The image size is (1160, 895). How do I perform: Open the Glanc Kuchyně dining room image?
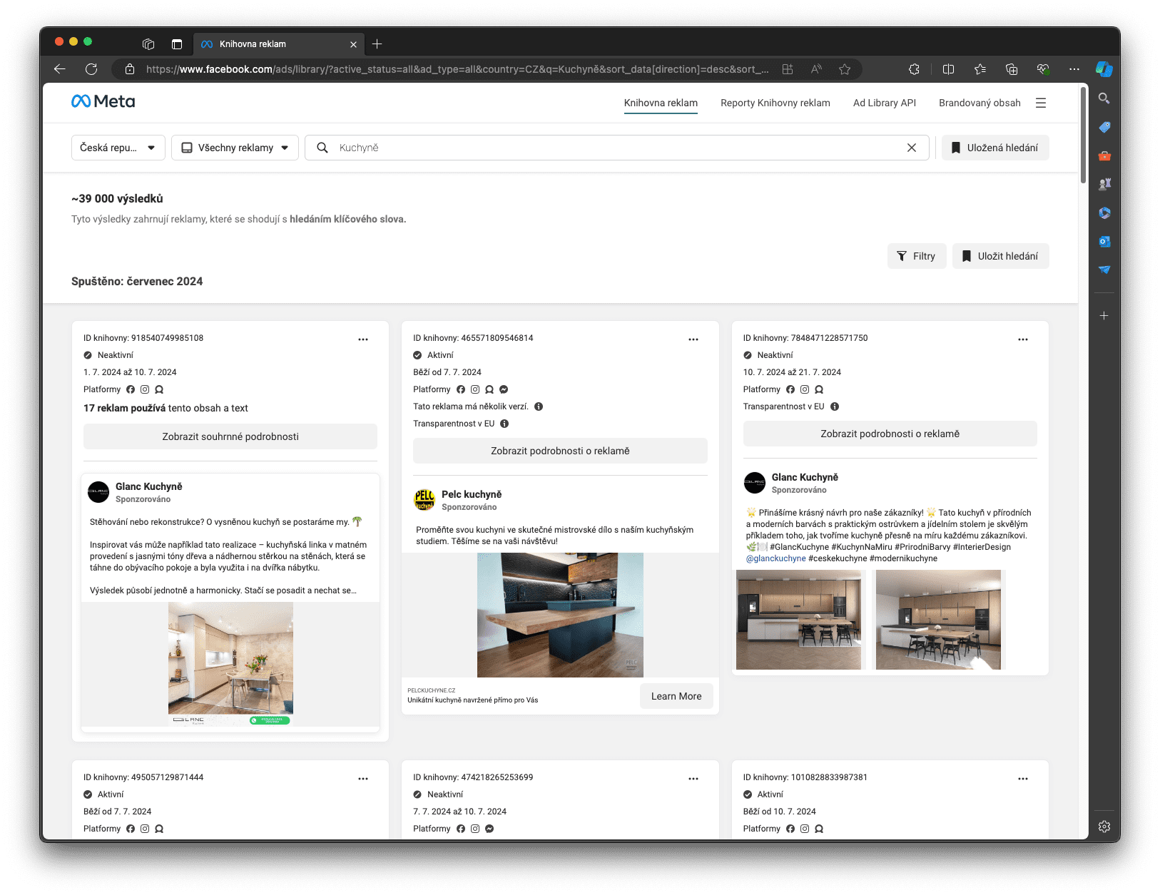pyautogui.click(x=230, y=664)
